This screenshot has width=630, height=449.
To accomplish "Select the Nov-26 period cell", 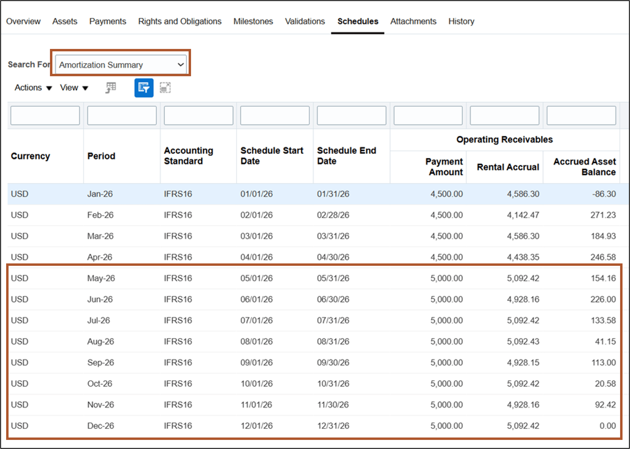I will [100, 405].
